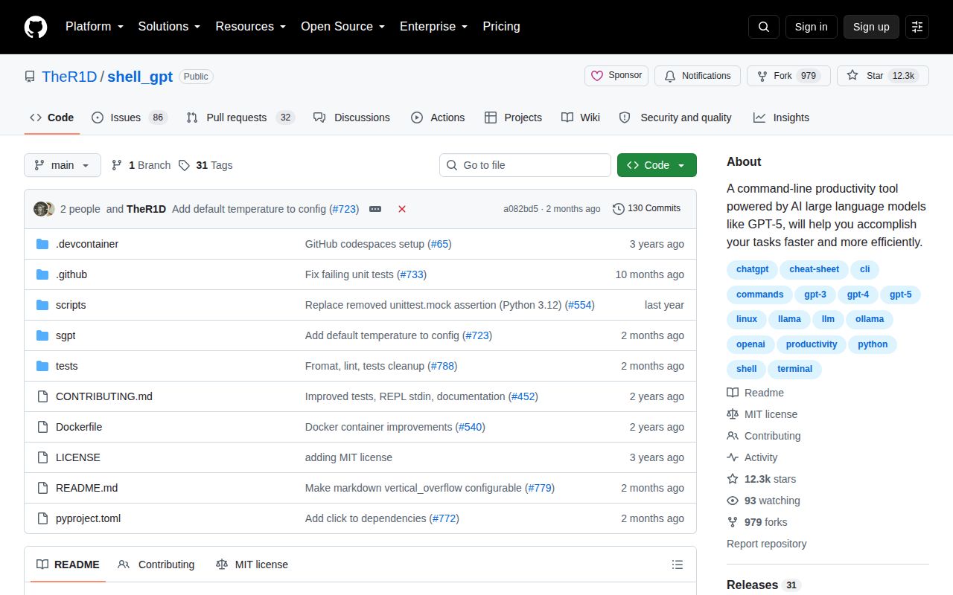Select the Contributing tab in README panel
This screenshot has height=595, width=953.
coord(156,565)
